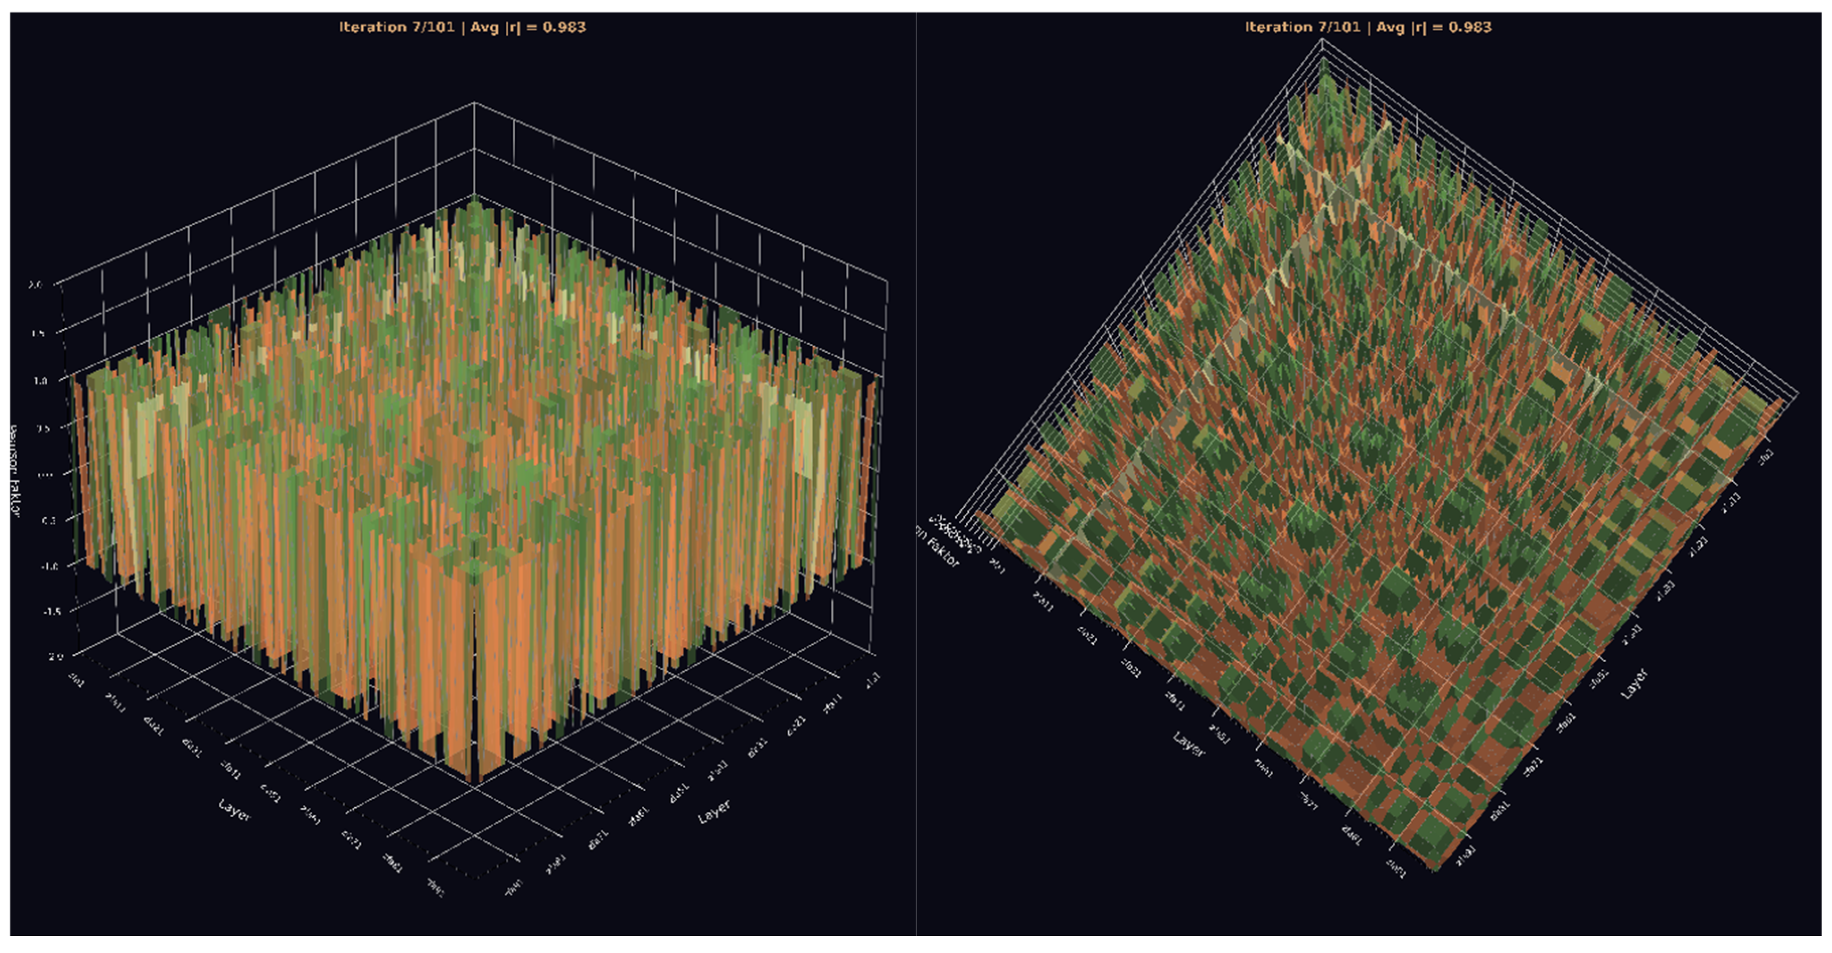The height and width of the screenshot is (953, 1832).
Task: Click the right-side 'Layer' label of right plot
Action: tap(1634, 683)
